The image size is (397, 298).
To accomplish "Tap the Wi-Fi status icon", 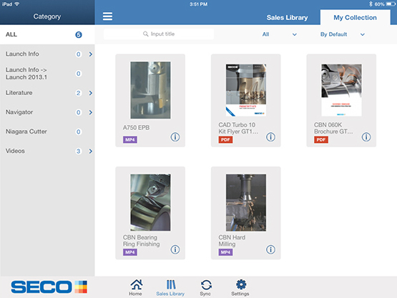I will pyautogui.click(x=17, y=4).
